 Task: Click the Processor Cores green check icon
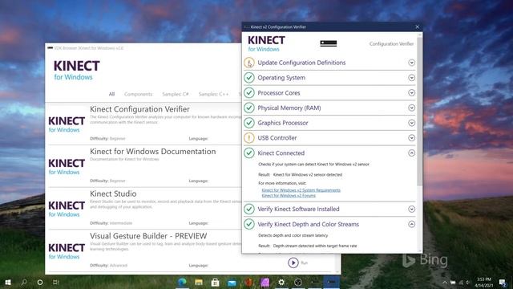pos(249,93)
